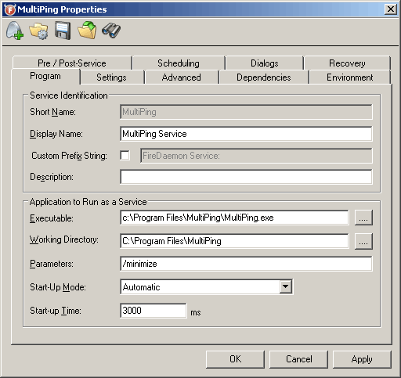Browse for the Working Directory folder
Image resolution: width=401 pixels, height=378 pixels.
[x=363, y=241]
